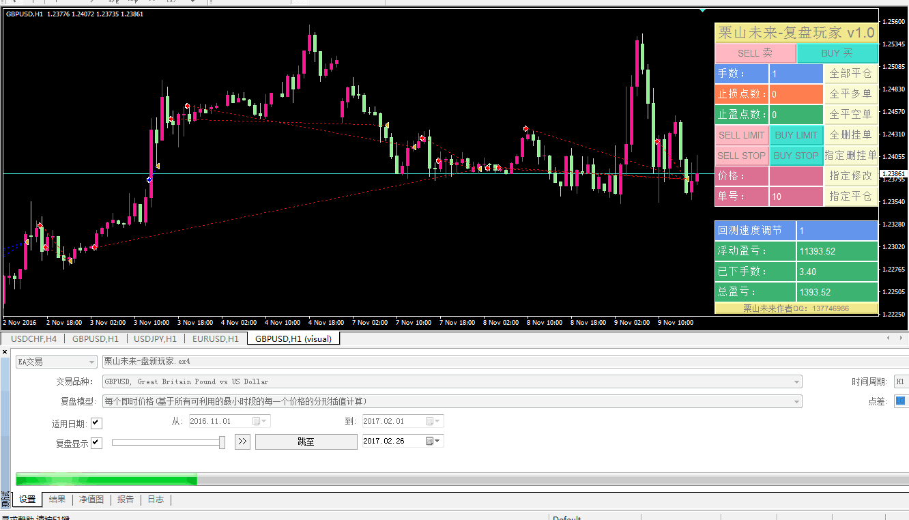This screenshot has height=520, width=909.
Task: Click the 栗山未来作者QQ author label
Action: pyautogui.click(x=796, y=308)
